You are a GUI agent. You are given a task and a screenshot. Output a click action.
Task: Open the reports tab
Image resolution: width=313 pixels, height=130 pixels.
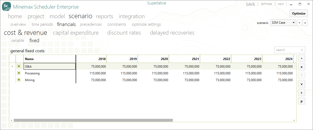(x=105, y=16)
